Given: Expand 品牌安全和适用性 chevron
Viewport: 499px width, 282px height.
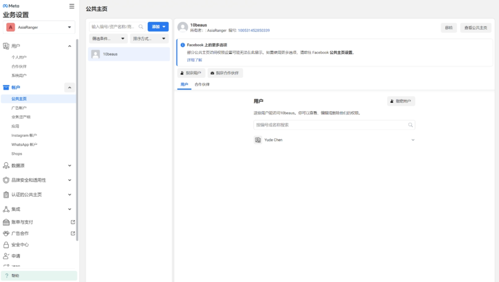Looking at the screenshot, I should click(69, 180).
